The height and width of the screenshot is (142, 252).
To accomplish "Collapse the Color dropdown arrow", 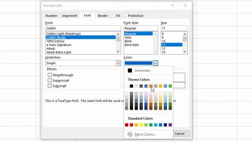I will pyautogui.click(x=155, y=63).
